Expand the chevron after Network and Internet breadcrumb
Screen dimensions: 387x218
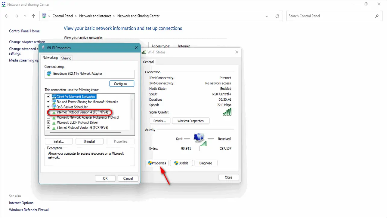pyautogui.click(x=114, y=16)
